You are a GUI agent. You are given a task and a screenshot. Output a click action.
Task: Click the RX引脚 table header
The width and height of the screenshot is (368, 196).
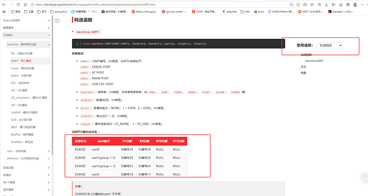tap(145, 141)
